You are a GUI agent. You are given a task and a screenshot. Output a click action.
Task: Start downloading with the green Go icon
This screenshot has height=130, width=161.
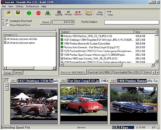(x=29, y=13)
